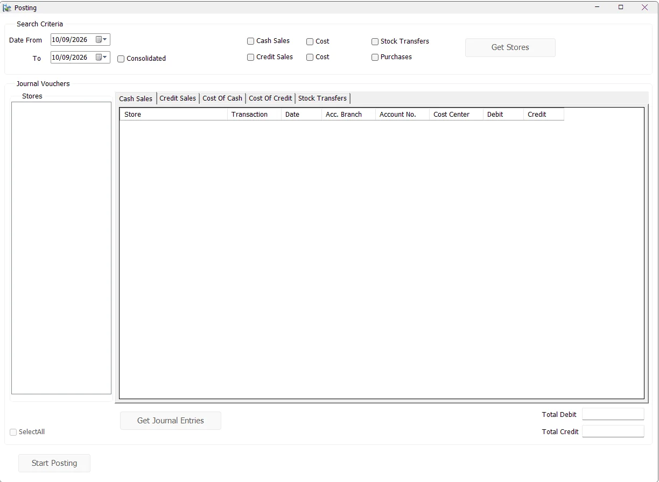Image resolution: width=659 pixels, height=482 pixels.
Task: Enable the Stock Transfers checkbox
Action: (375, 41)
